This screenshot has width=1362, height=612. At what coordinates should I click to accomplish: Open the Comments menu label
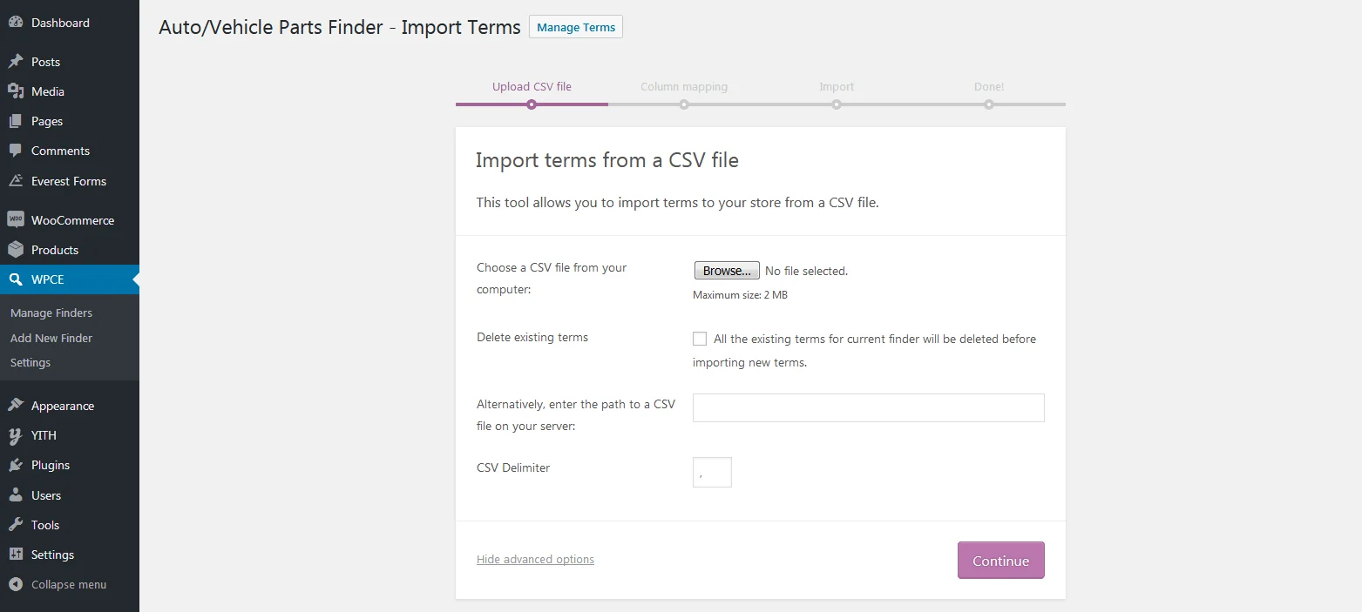point(60,151)
